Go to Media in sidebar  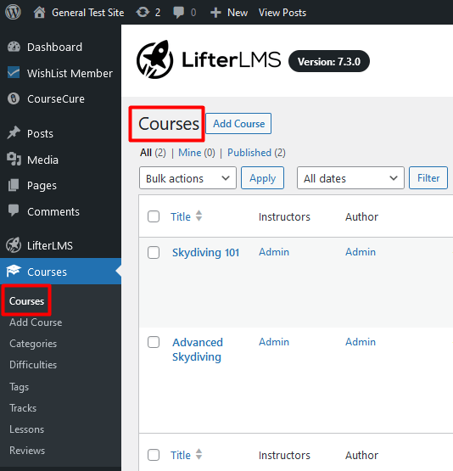tap(42, 160)
